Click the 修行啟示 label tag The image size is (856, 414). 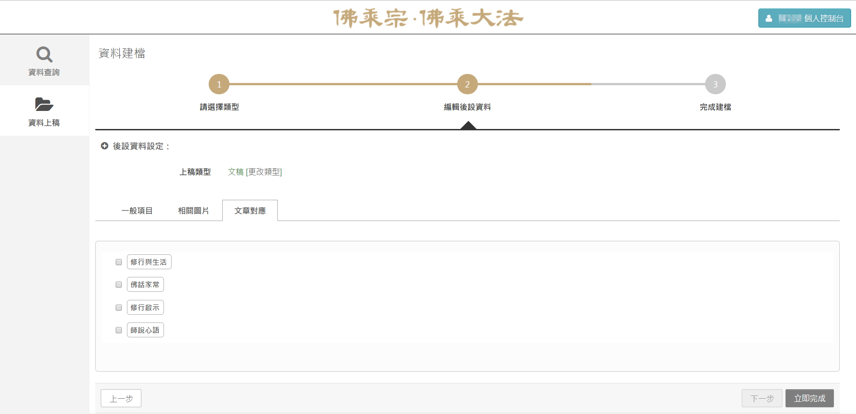point(145,308)
